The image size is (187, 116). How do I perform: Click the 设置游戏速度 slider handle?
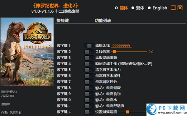(127, 112)
